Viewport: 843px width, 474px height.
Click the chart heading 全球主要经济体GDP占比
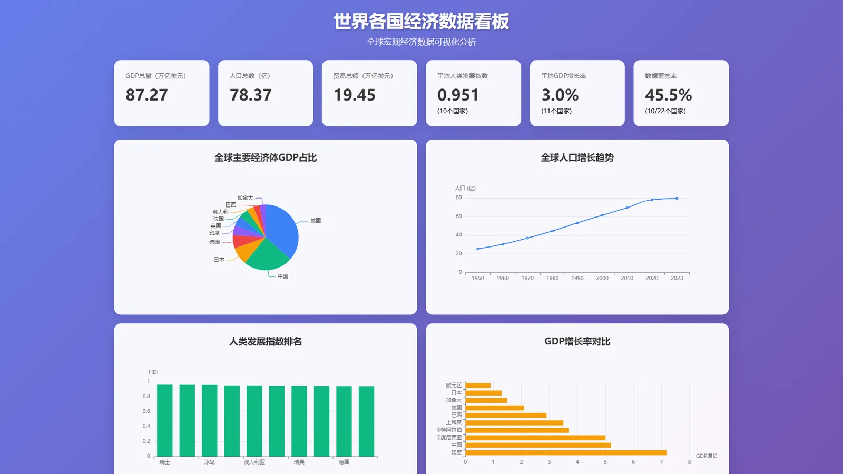[266, 157]
